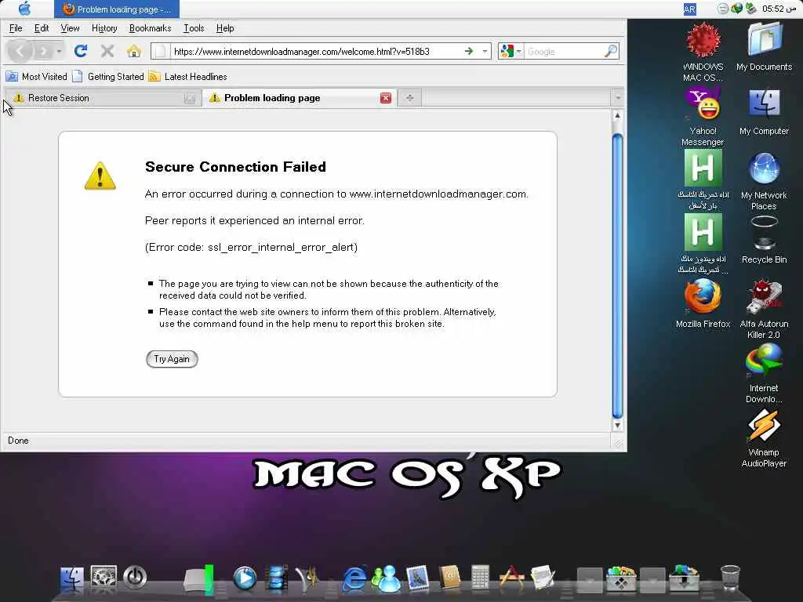The height and width of the screenshot is (602, 803).
Task: Open the Mail stamp icon in dock
Action: (x=417, y=578)
